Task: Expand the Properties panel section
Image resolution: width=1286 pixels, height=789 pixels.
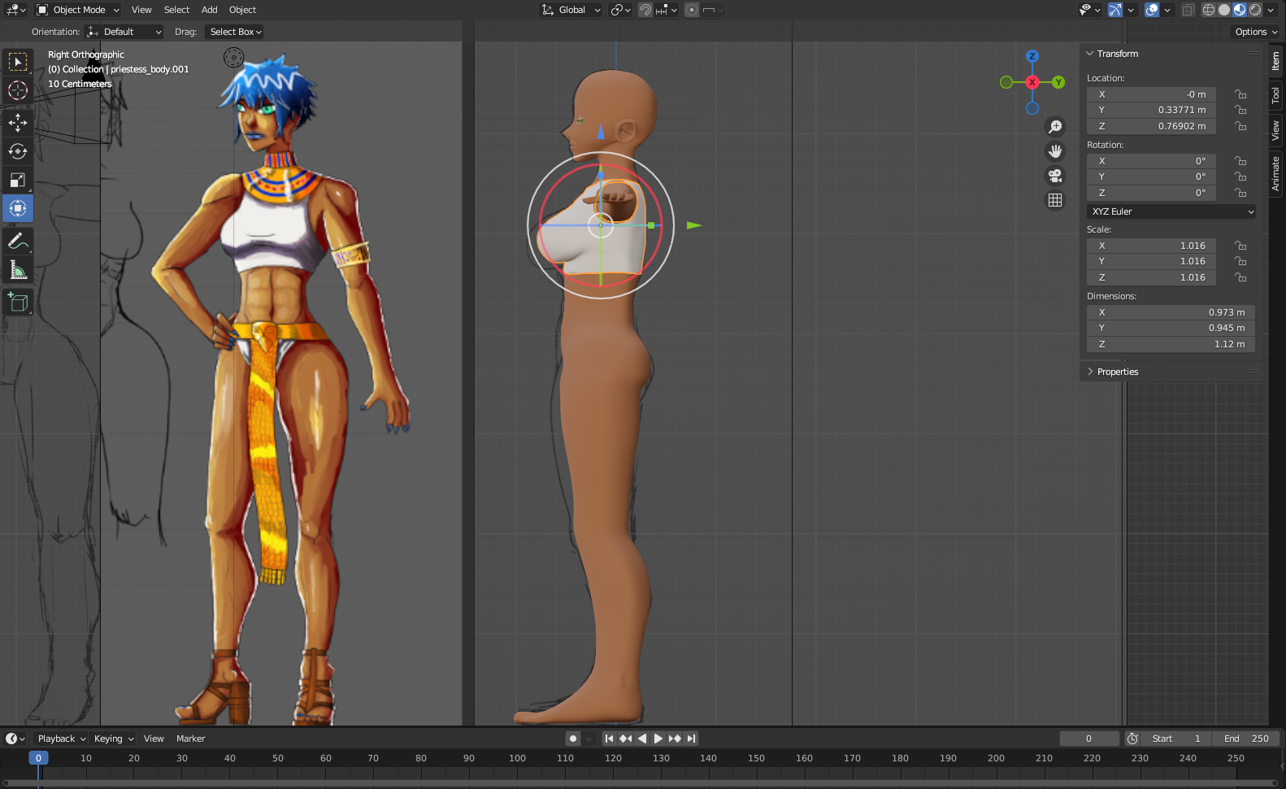Action: (1117, 372)
